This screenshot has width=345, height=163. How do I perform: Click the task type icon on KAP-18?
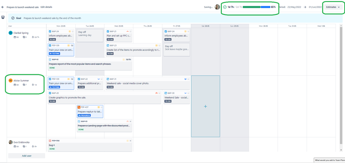(x=50, y=59)
